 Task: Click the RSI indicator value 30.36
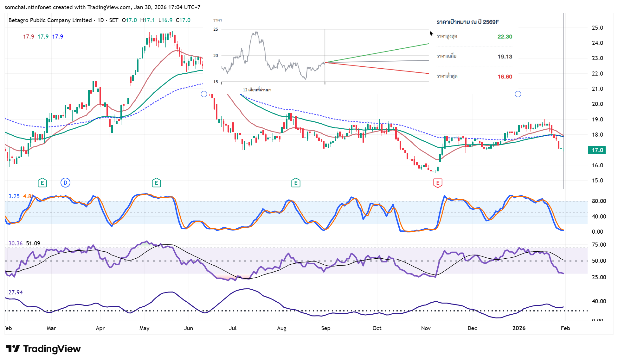(15, 243)
